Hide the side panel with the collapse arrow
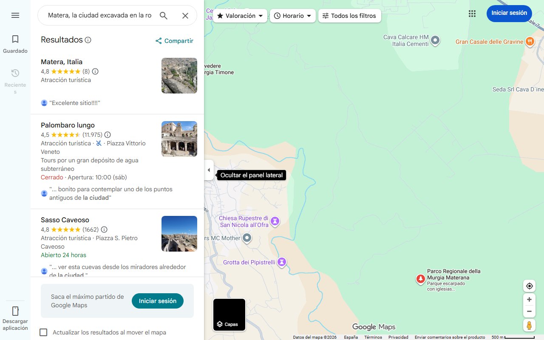The width and height of the screenshot is (544, 340). coord(209,170)
